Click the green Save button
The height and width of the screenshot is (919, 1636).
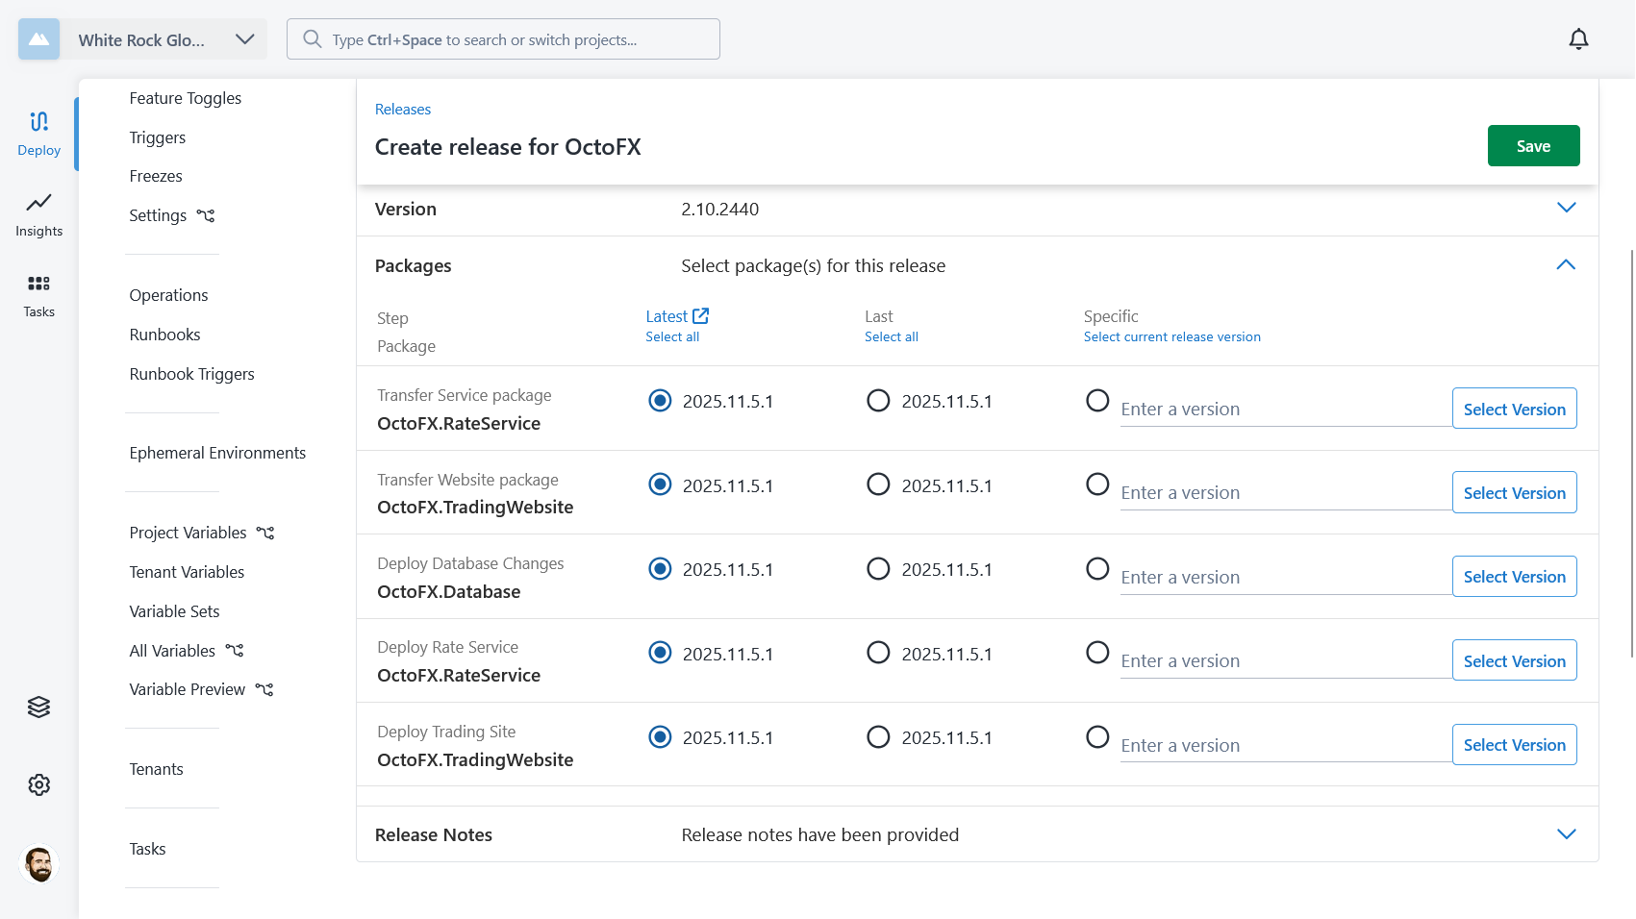(x=1533, y=146)
